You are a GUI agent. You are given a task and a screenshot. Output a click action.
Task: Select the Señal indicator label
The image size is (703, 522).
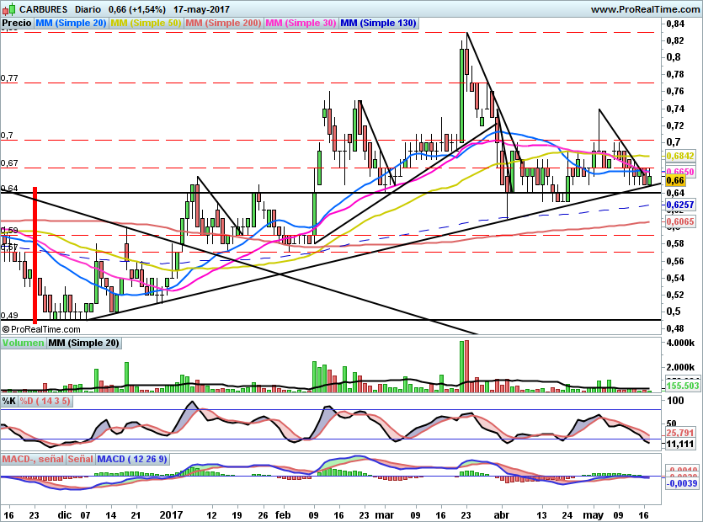coord(80,459)
